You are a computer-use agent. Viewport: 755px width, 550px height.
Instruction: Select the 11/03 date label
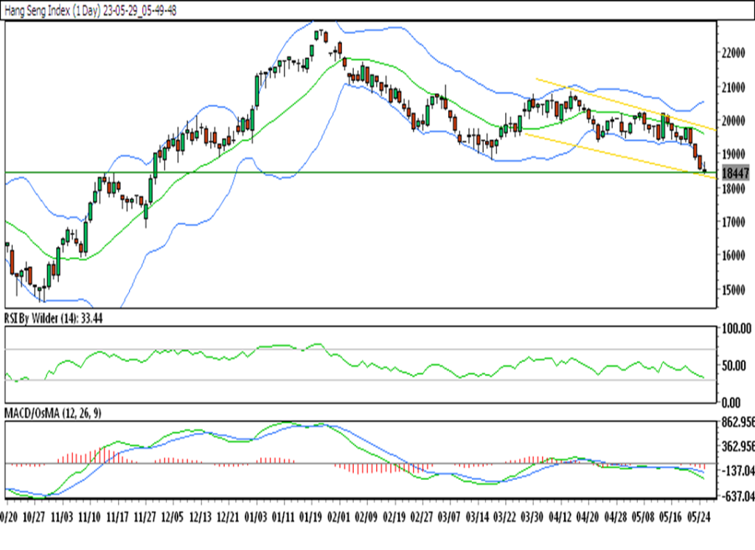[x=62, y=518]
